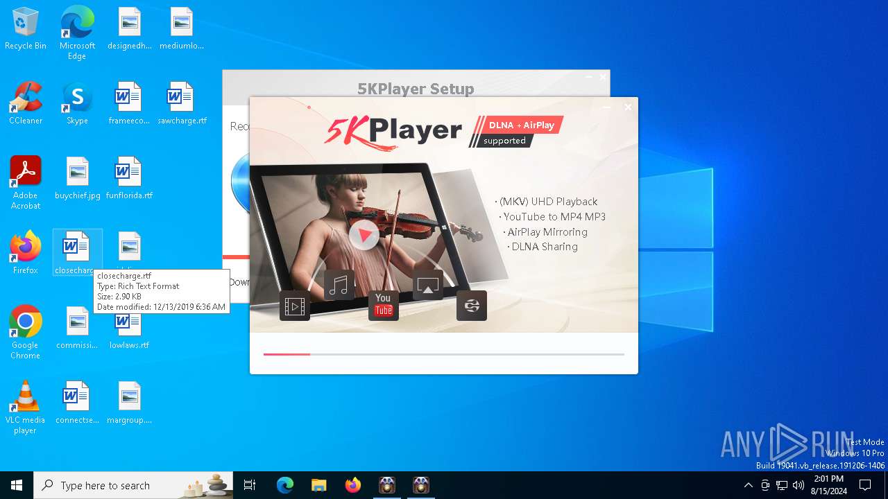Open CCleaner desktop shortcut

point(26,104)
